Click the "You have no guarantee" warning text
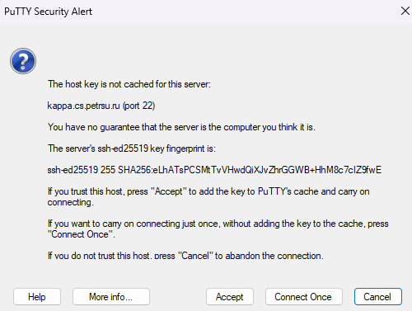 pos(181,127)
